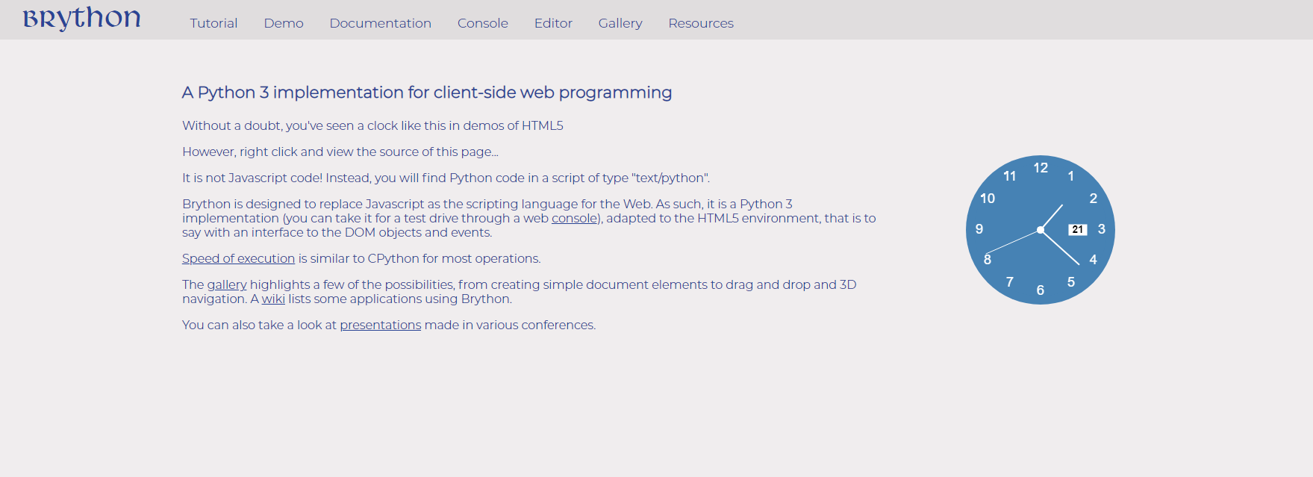Viewport: 1313px width, 477px height.
Task: Open the Gallery from the navbar
Action: click(620, 23)
